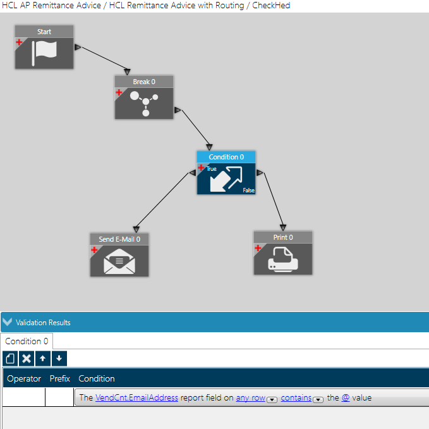
Task: Click the Condition 0 node title label
Action: [x=226, y=157]
